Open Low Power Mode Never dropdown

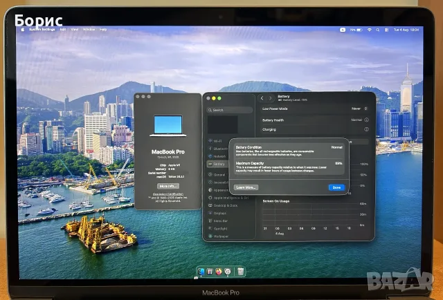coord(359,109)
